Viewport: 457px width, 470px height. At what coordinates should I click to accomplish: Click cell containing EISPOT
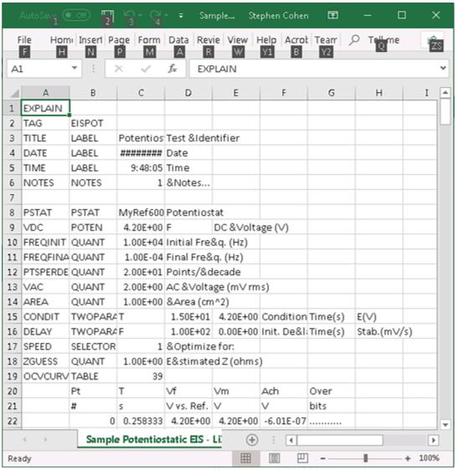pos(93,123)
